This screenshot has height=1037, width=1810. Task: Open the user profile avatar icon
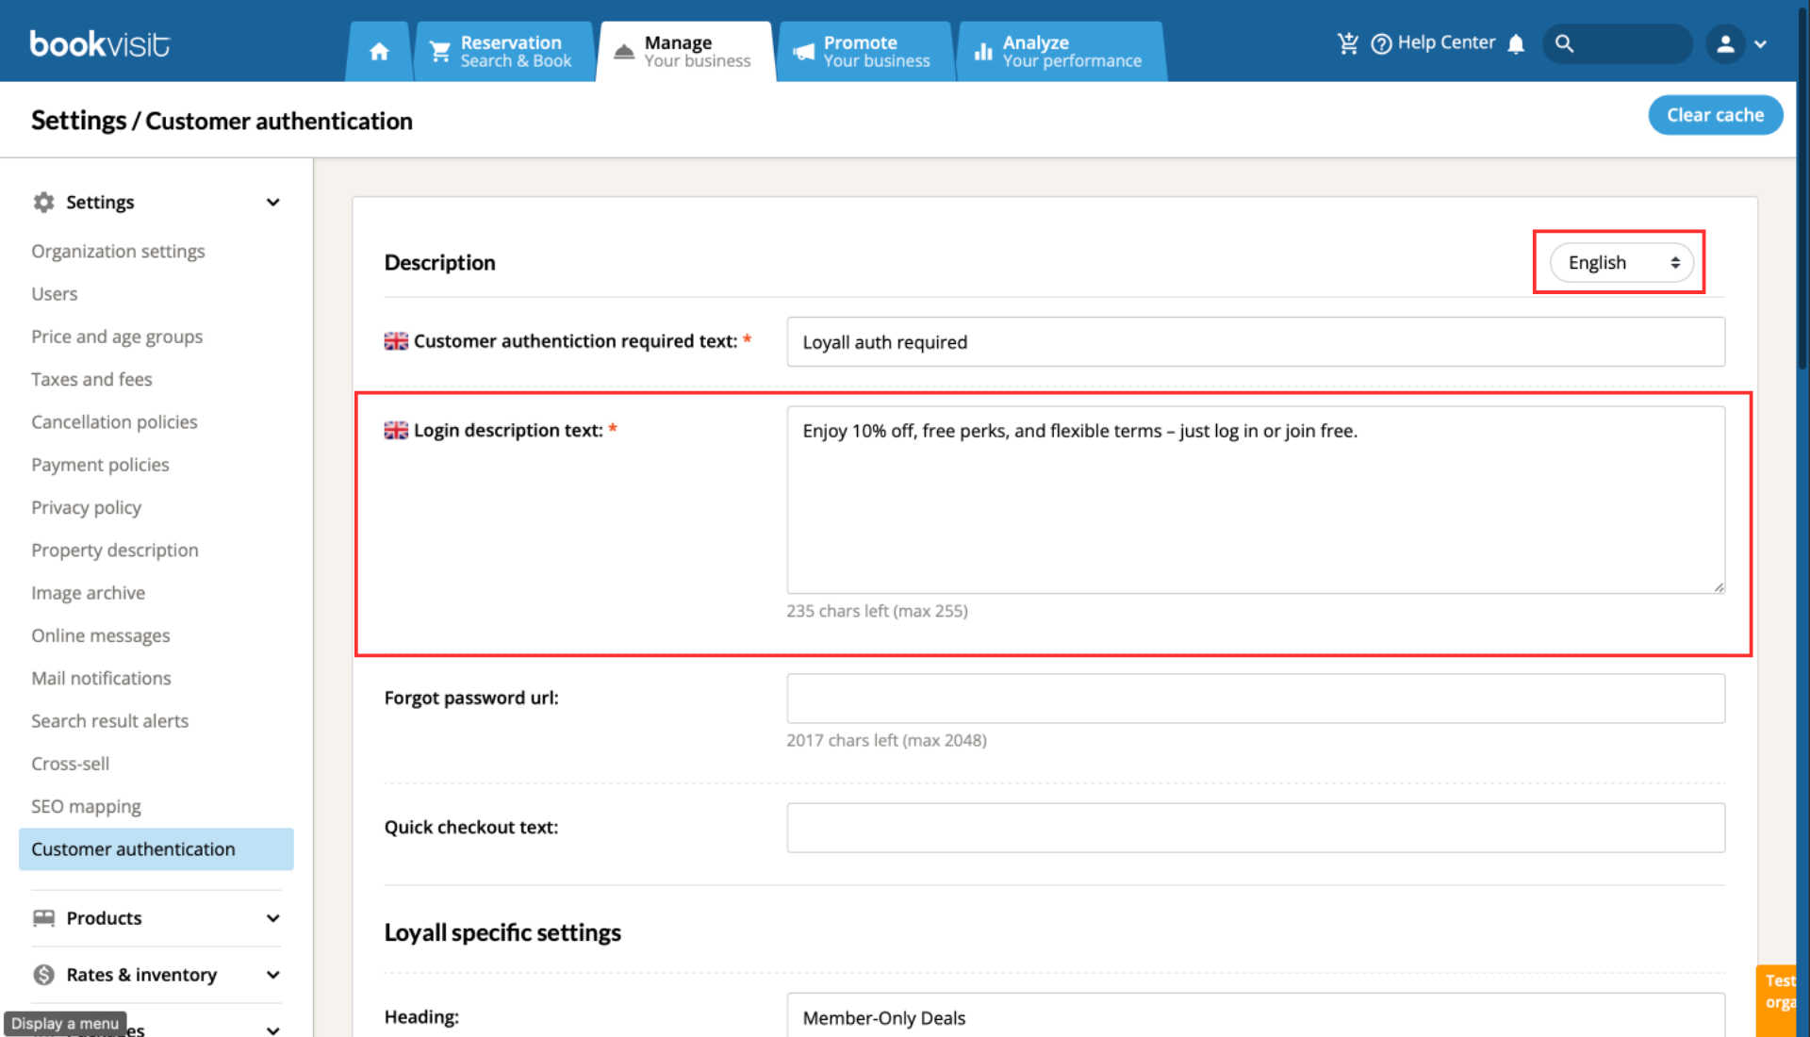(1725, 44)
